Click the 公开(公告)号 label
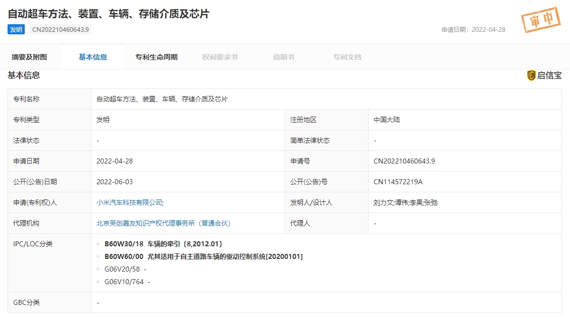Image resolution: width=570 pixels, height=318 pixels. coord(308,182)
